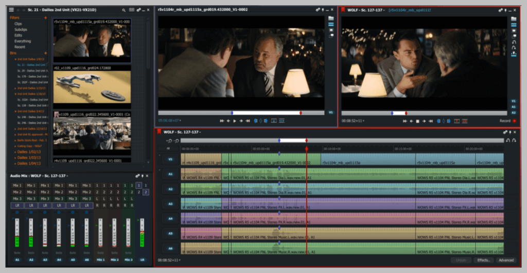Jump to start in record viewer

[405, 121]
